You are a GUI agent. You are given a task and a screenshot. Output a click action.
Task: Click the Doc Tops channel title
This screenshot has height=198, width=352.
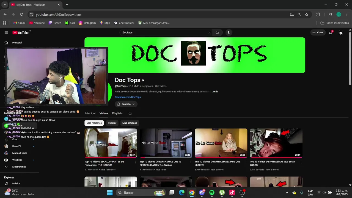[x=128, y=80]
